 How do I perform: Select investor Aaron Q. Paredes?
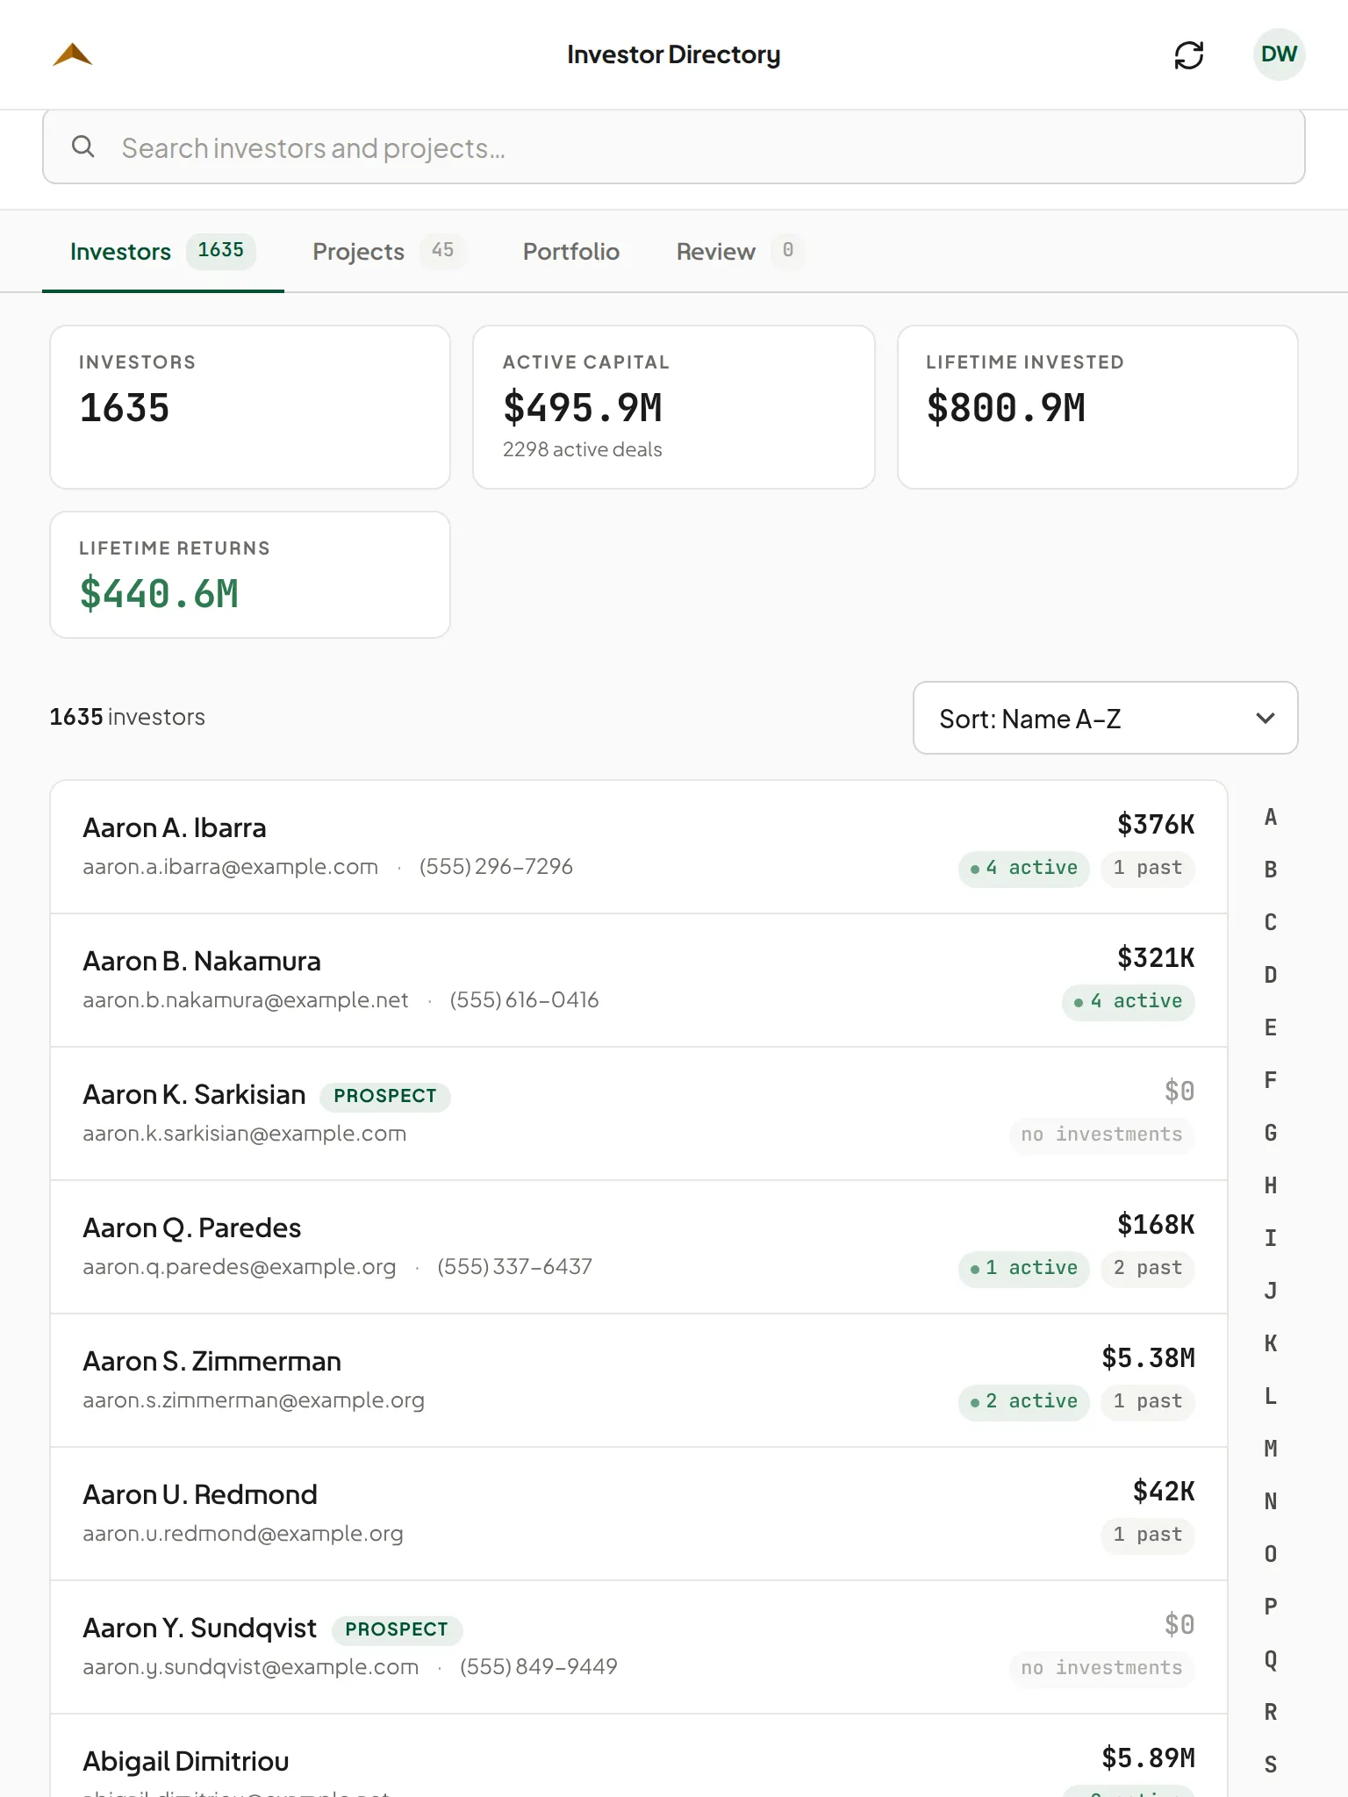[638, 1247]
